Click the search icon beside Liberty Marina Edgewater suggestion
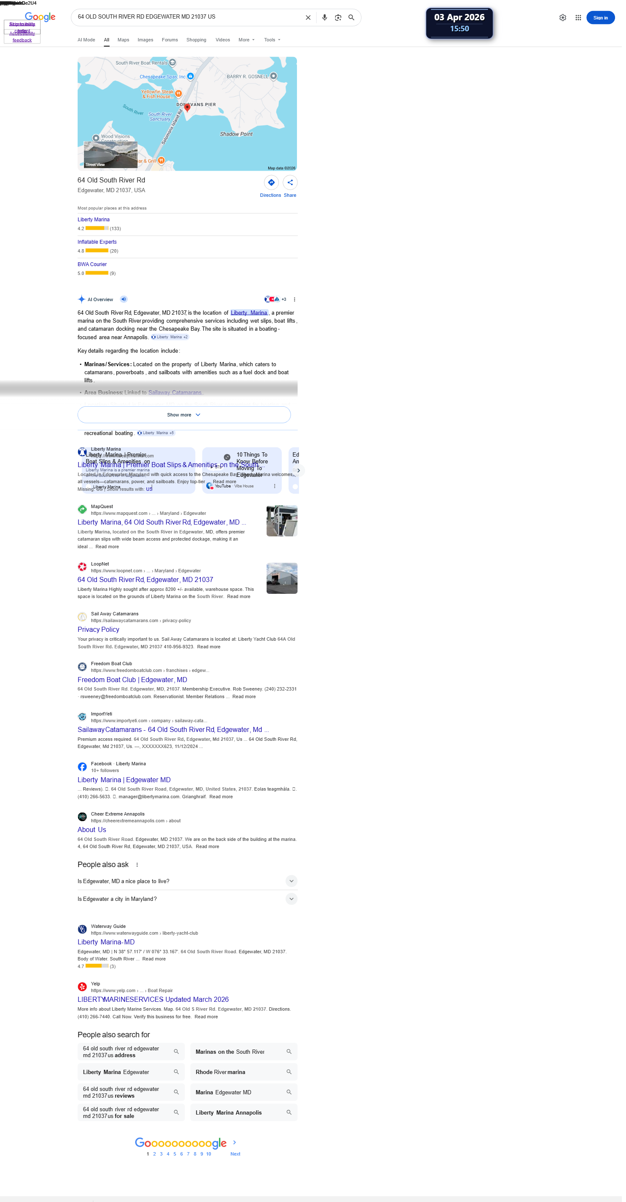 click(176, 1072)
